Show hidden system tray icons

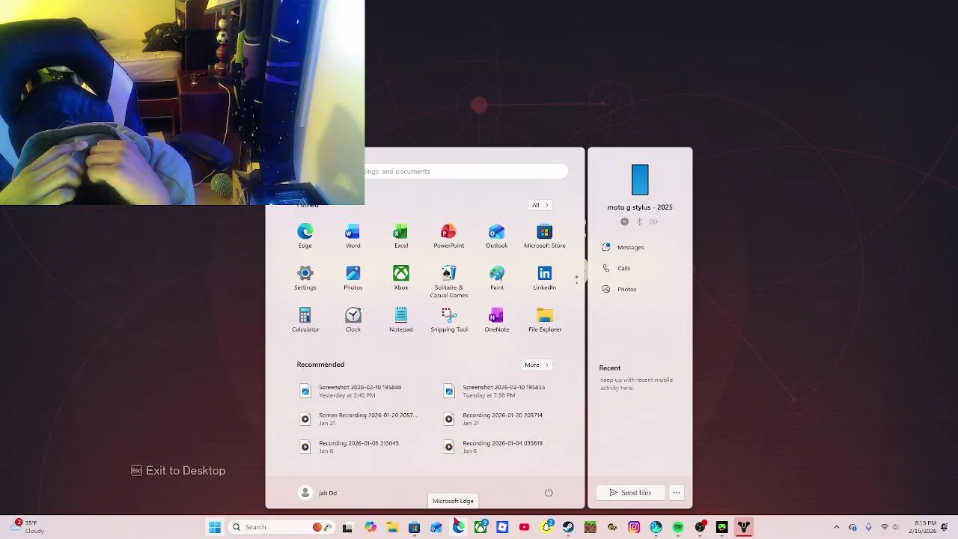pyautogui.click(x=836, y=527)
